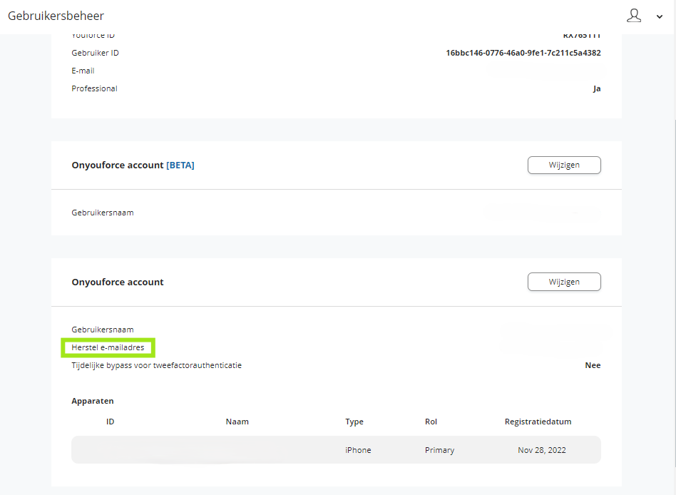Click the Registratiedatum column header
Image resolution: width=676 pixels, height=495 pixels.
pos(538,422)
